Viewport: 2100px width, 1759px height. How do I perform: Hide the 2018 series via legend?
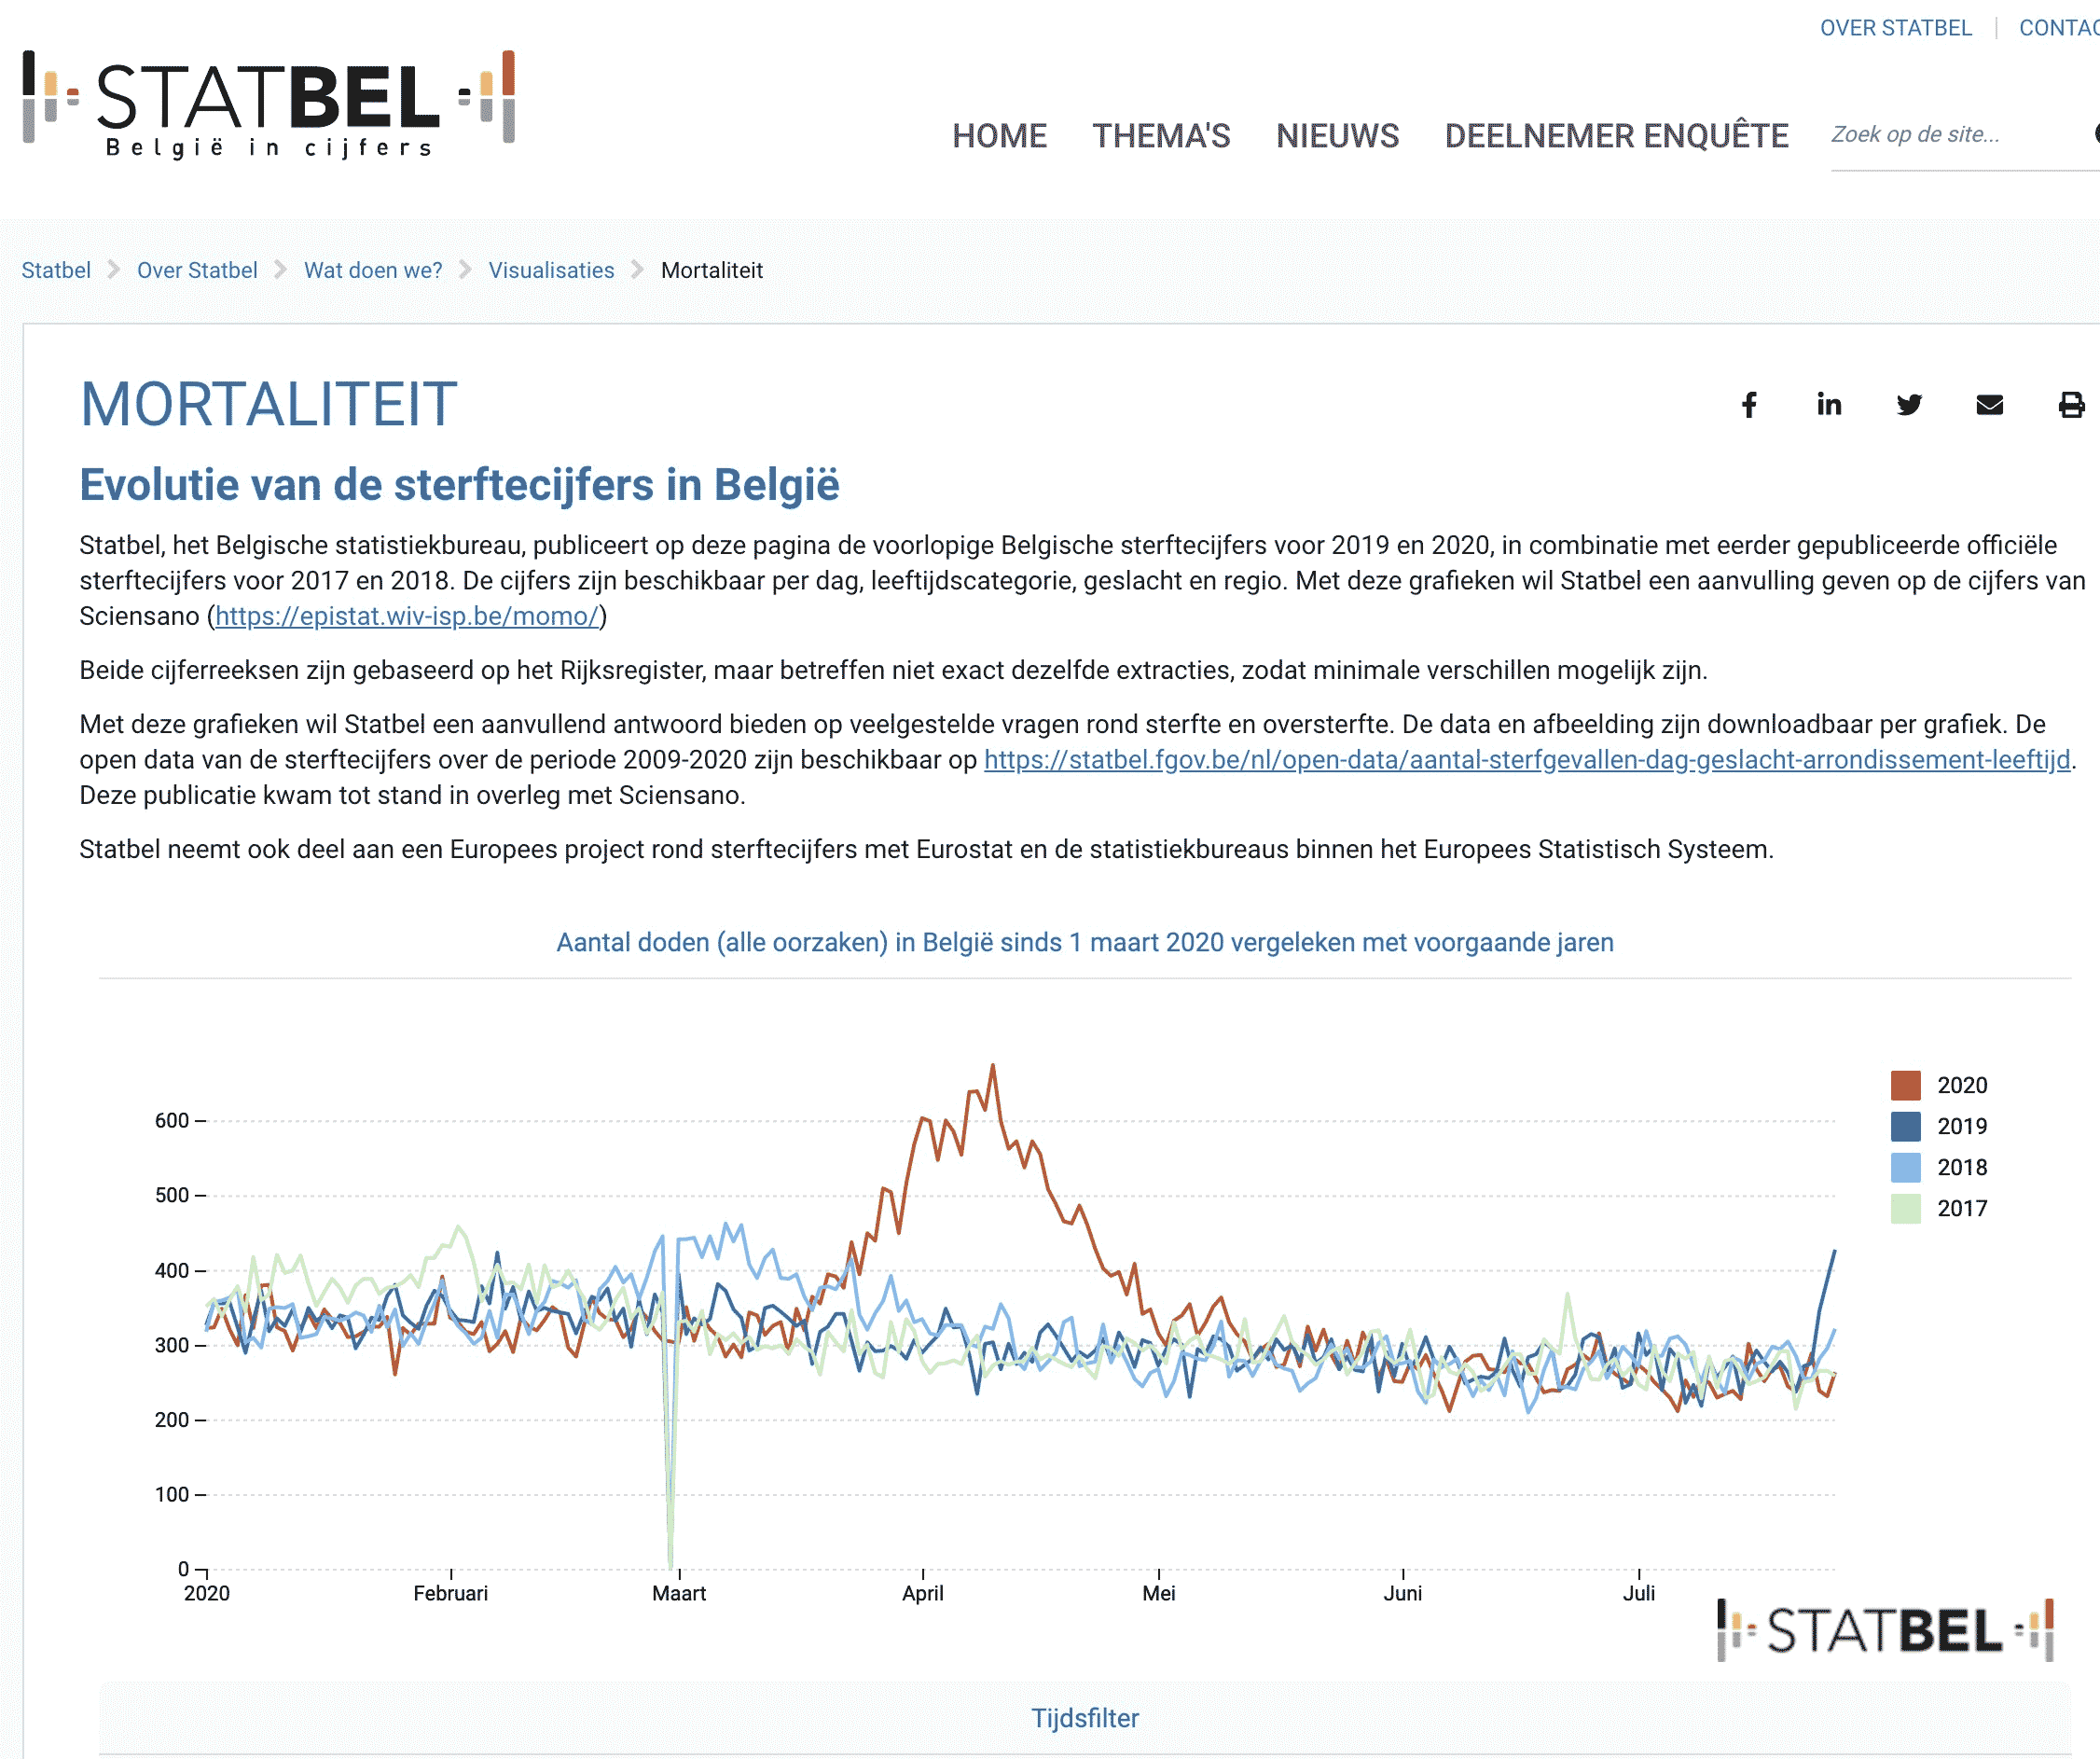[x=1905, y=1167]
